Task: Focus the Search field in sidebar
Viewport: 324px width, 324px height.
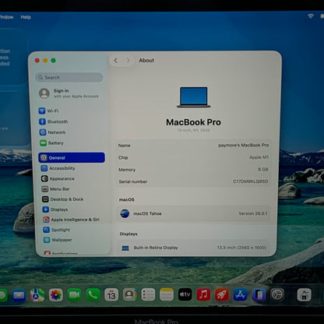Action: [x=69, y=77]
